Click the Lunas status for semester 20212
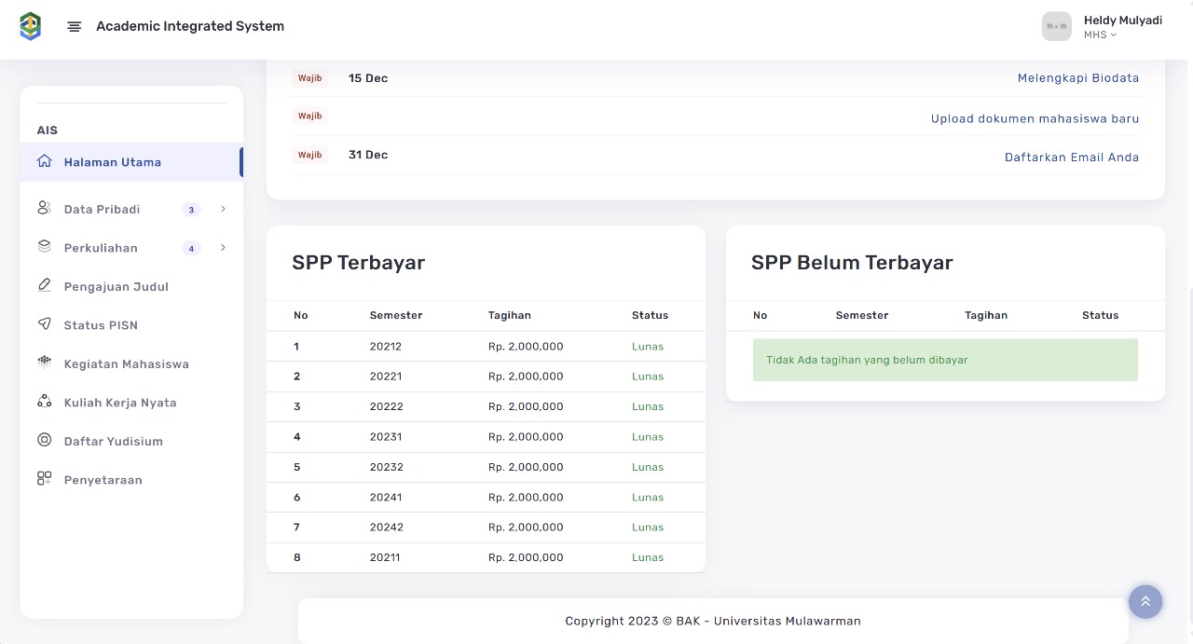The height and width of the screenshot is (644, 1193). tap(647, 347)
